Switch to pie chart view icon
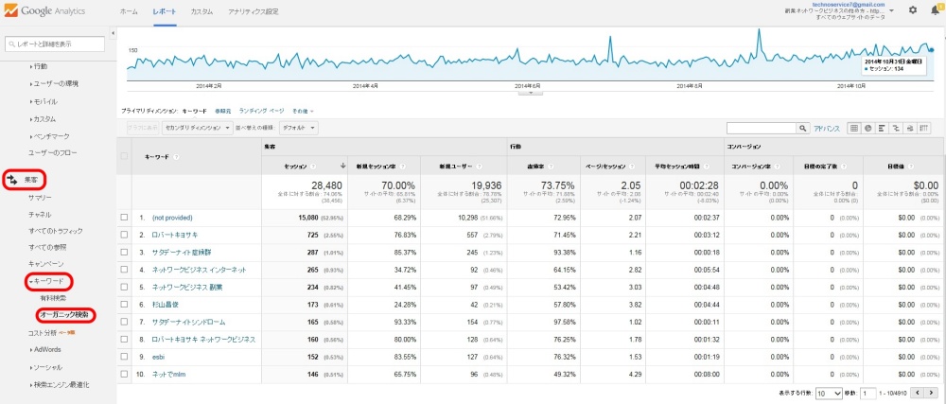This screenshot has width=946, height=404. click(x=867, y=129)
